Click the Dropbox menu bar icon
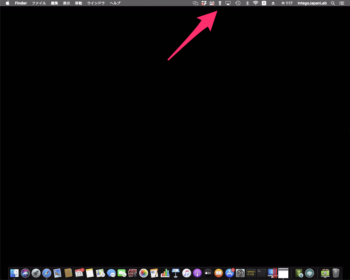 pyautogui.click(x=204, y=3)
